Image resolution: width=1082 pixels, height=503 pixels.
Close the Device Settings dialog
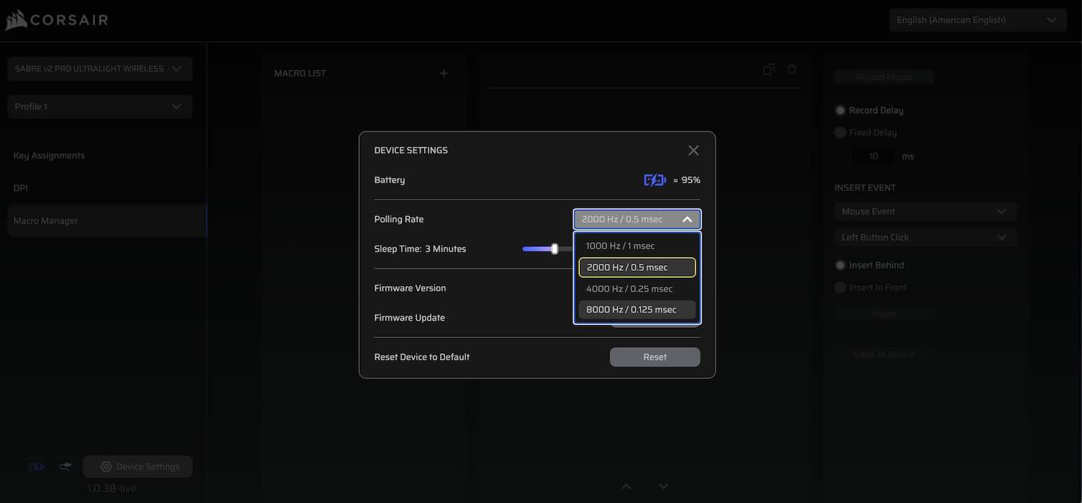(x=693, y=151)
